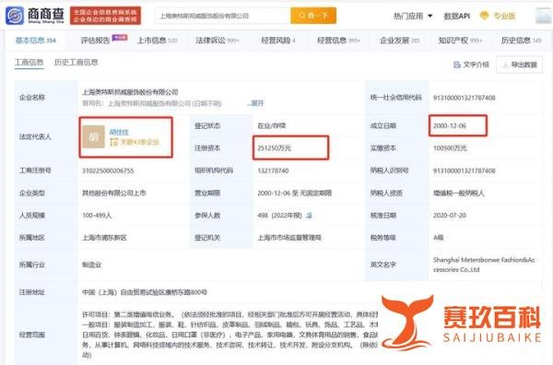
Task: Click registration number 310225000206755
Action: (108, 171)
